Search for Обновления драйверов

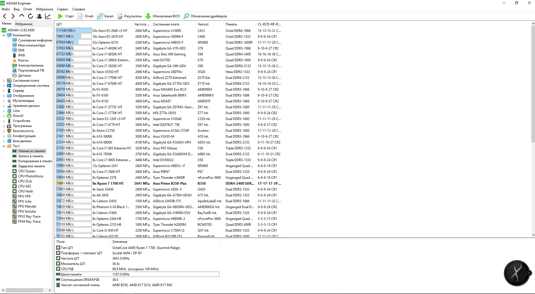[205, 16]
